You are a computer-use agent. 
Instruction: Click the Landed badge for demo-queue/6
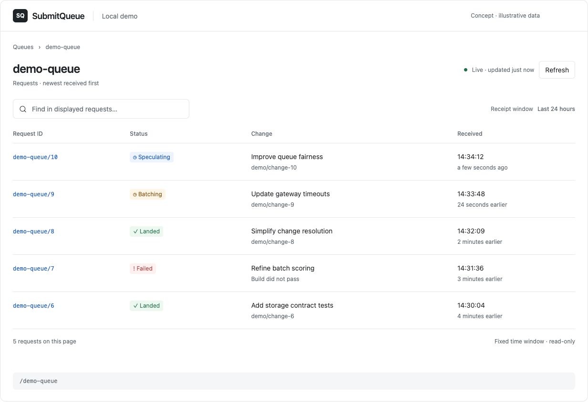146,306
